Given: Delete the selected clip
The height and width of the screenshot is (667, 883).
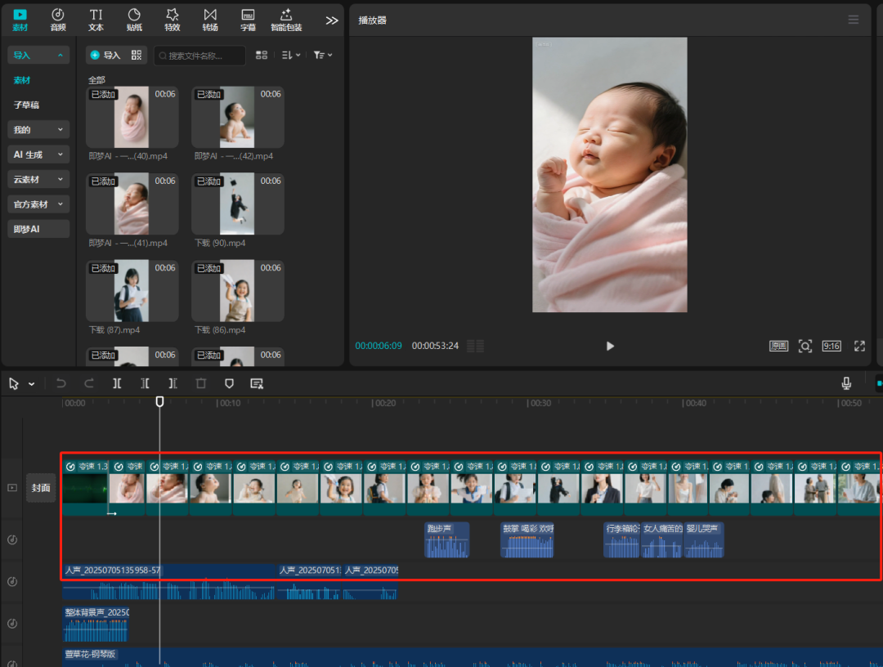Looking at the screenshot, I should point(201,383).
